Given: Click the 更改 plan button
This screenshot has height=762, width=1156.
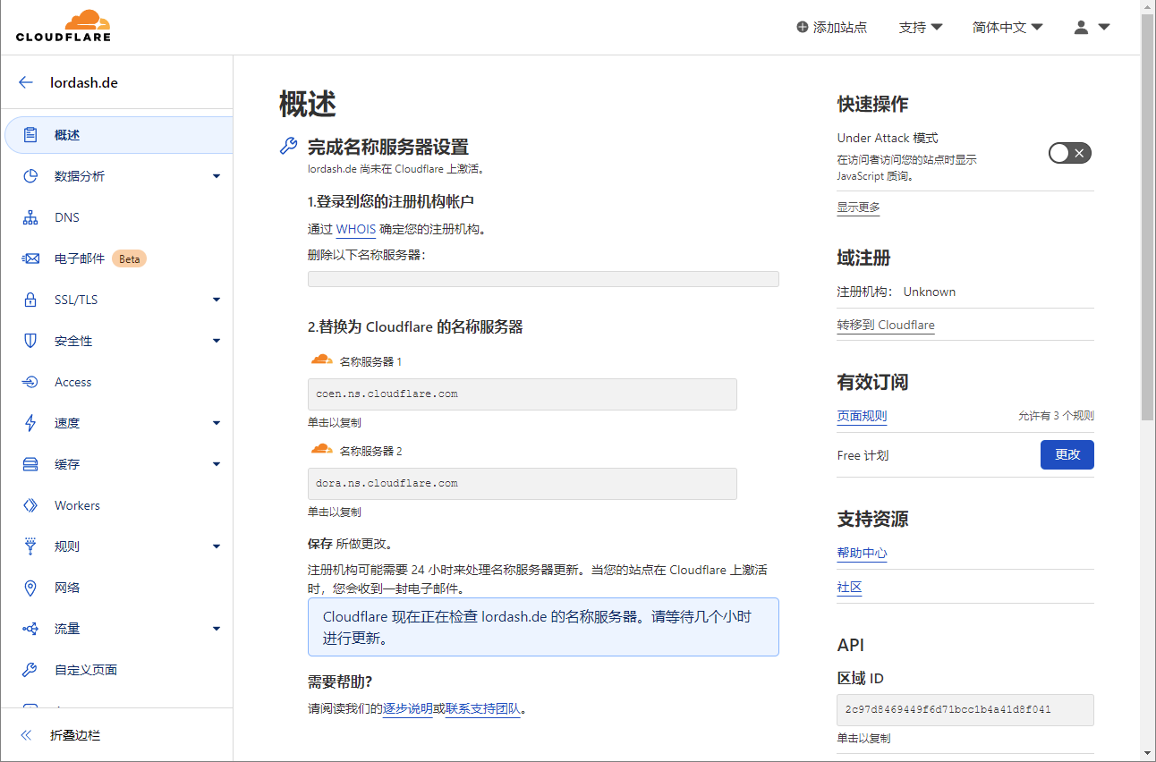Looking at the screenshot, I should point(1067,454).
